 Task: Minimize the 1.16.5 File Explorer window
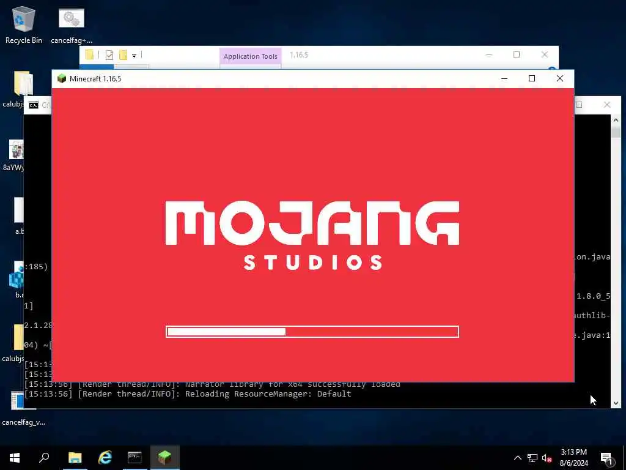pos(488,54)
